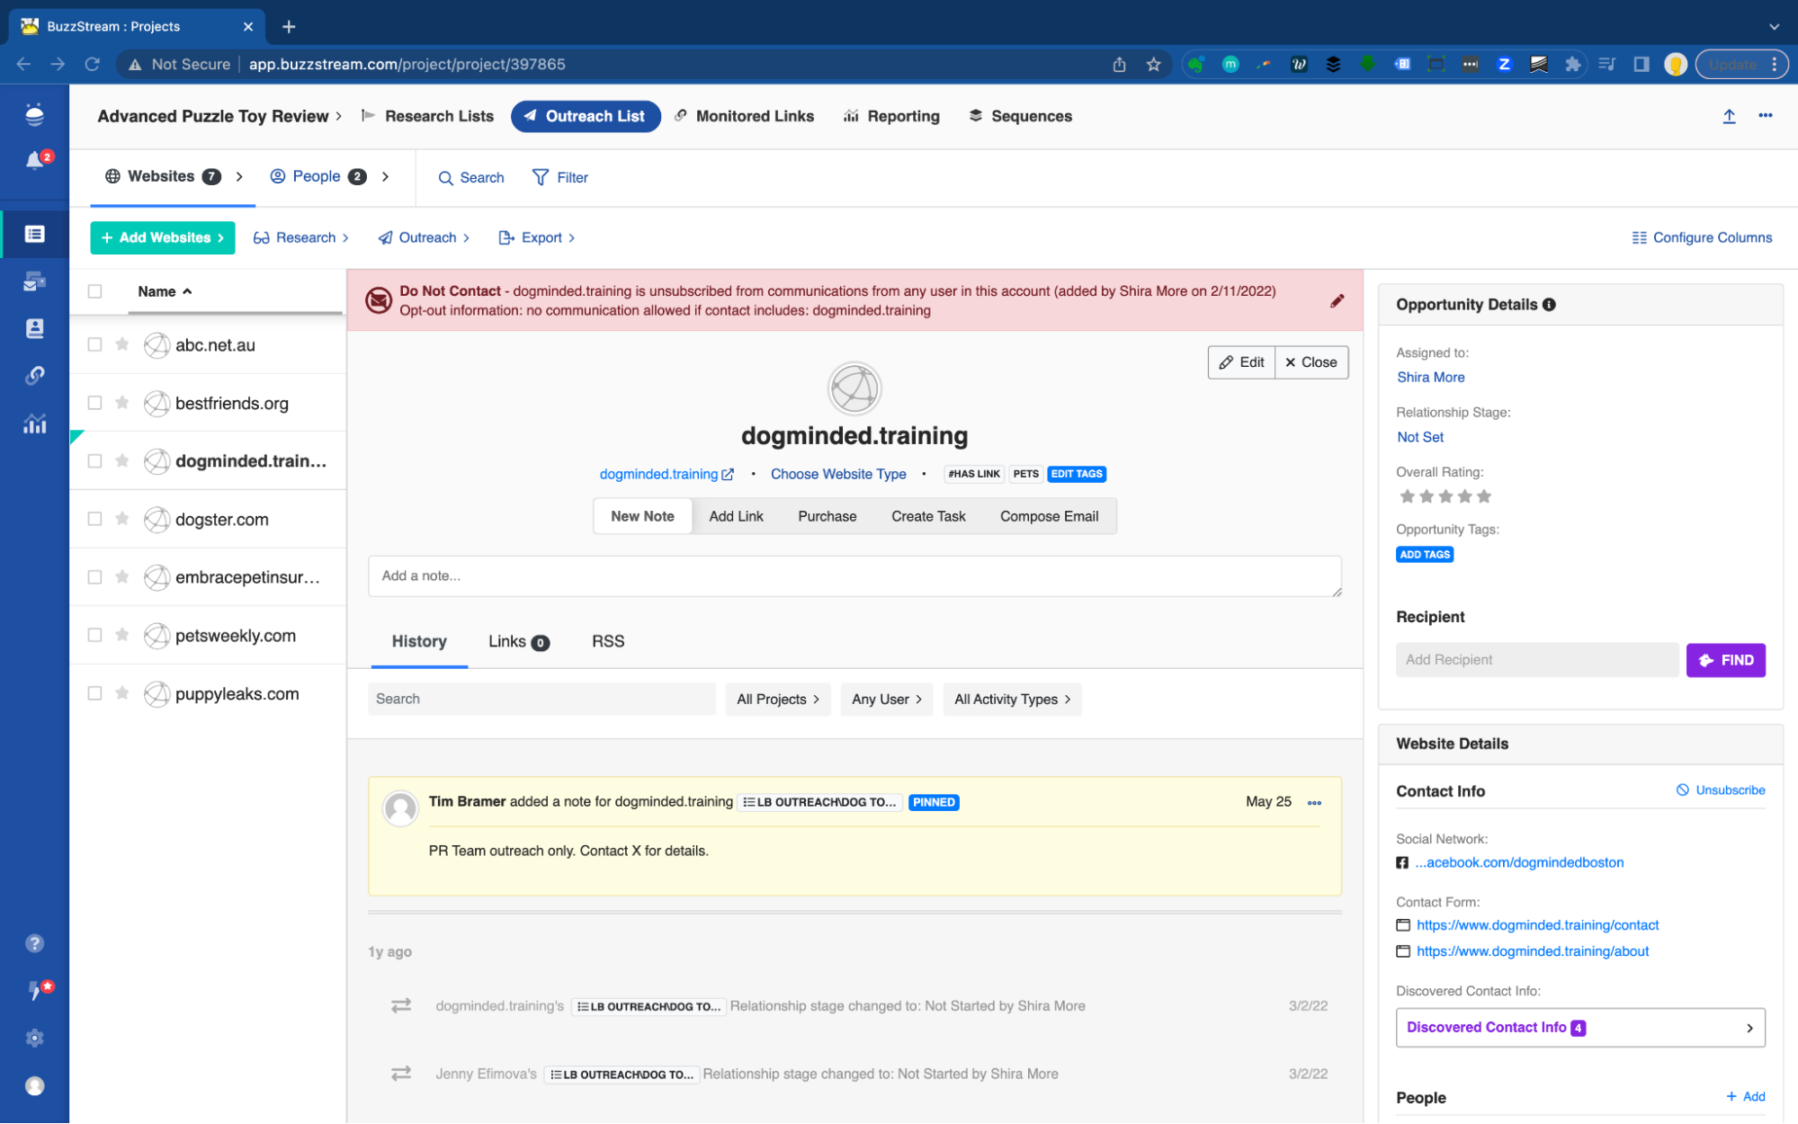
Task: Click the purple FIND button
Action: 1724,660
